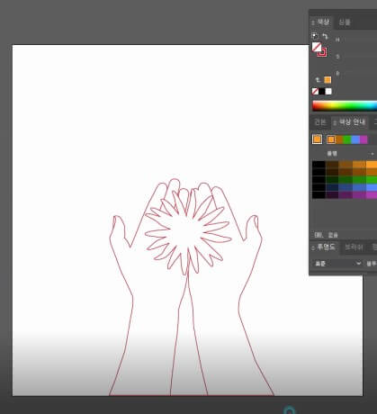This screenshot has height=414, width=377.
Task: Select the bright orange swatch in the color grid
Action: [372, 165]
